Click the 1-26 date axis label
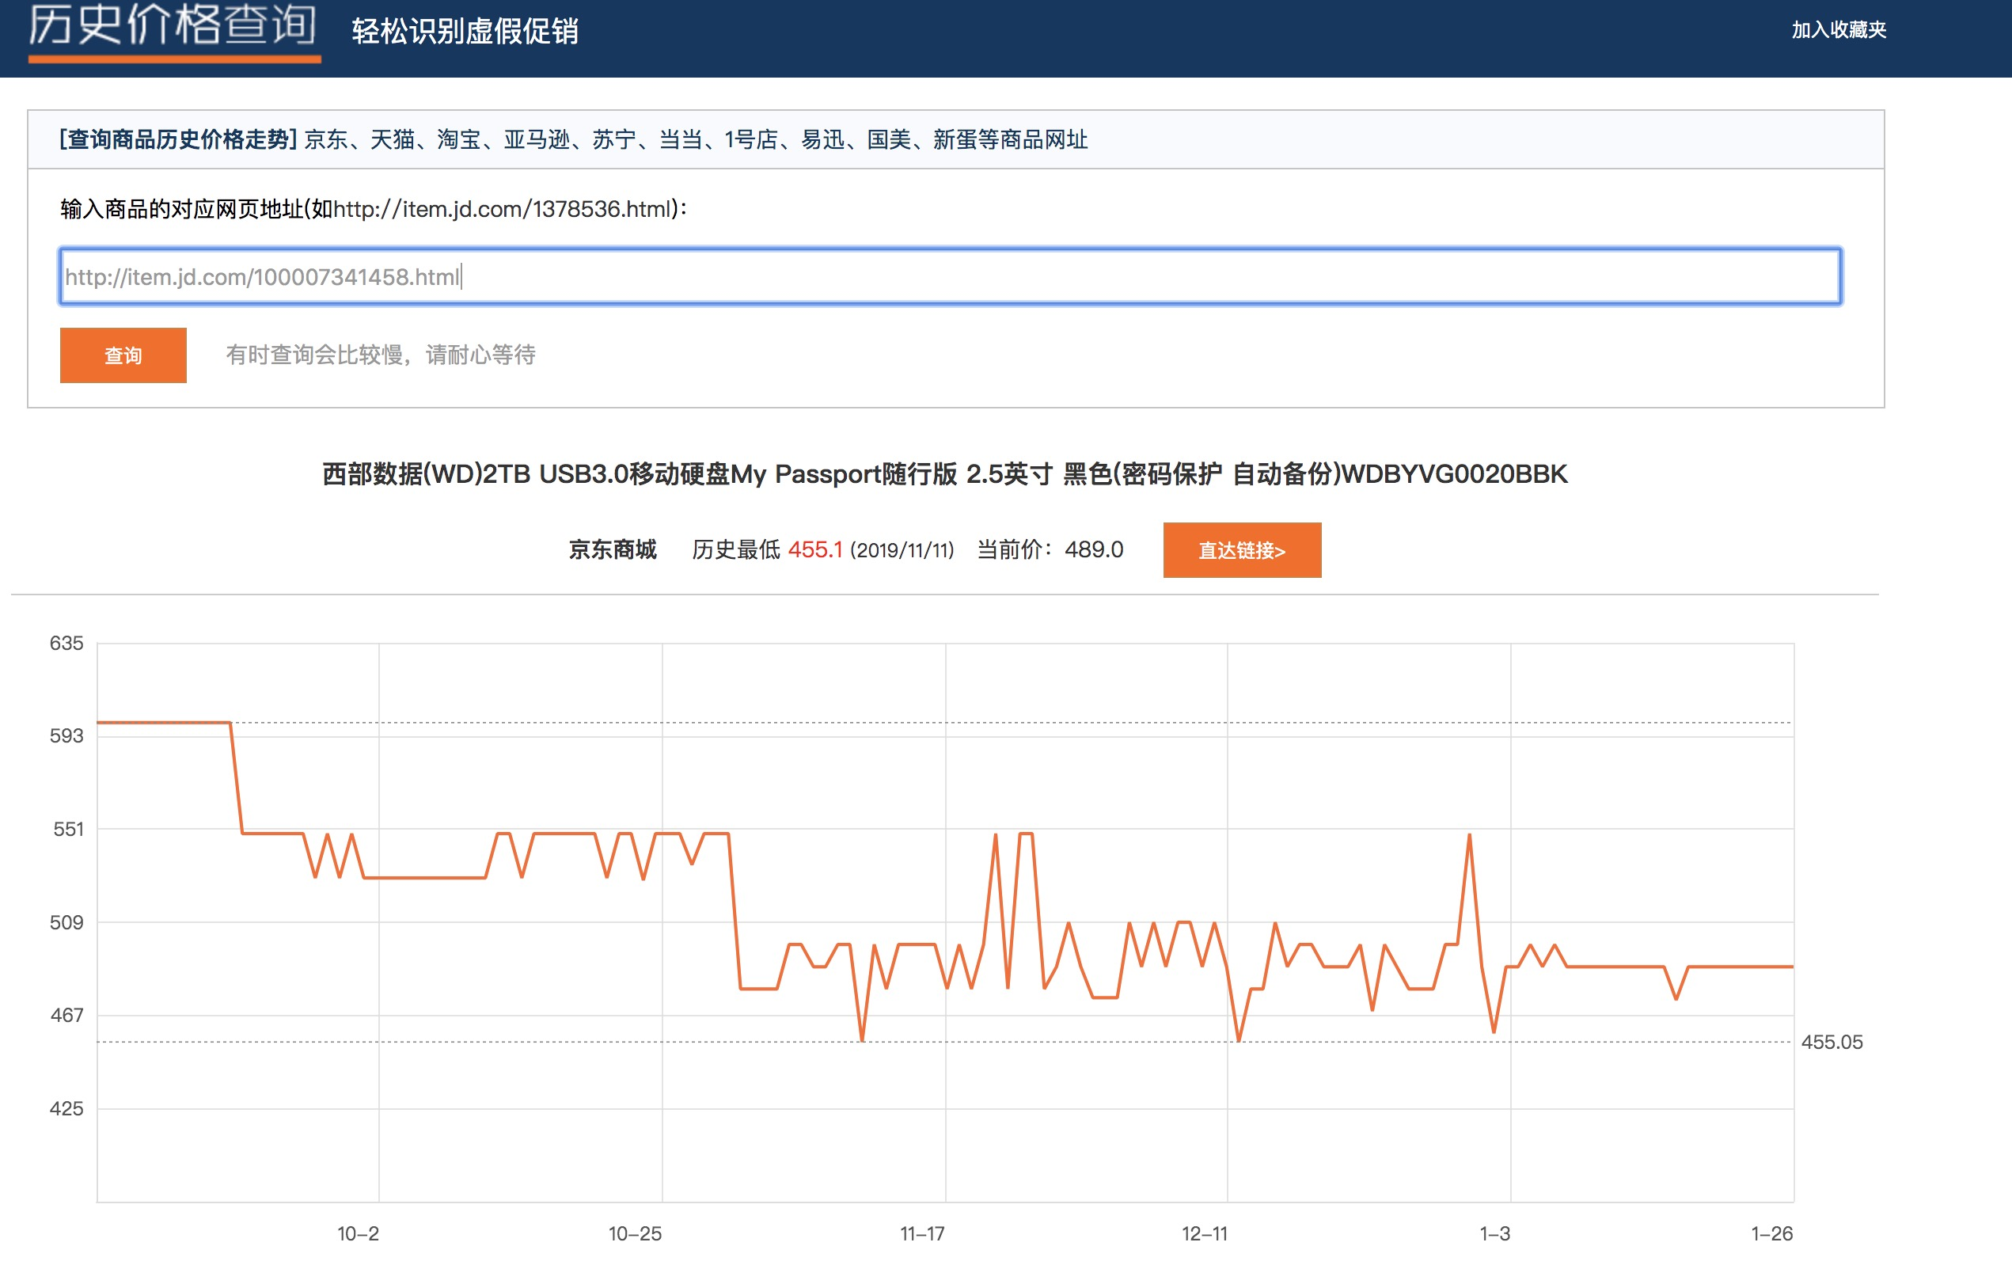Image resolution: width=2012 pixels, height=1284 pixels. [1771, 1234]
